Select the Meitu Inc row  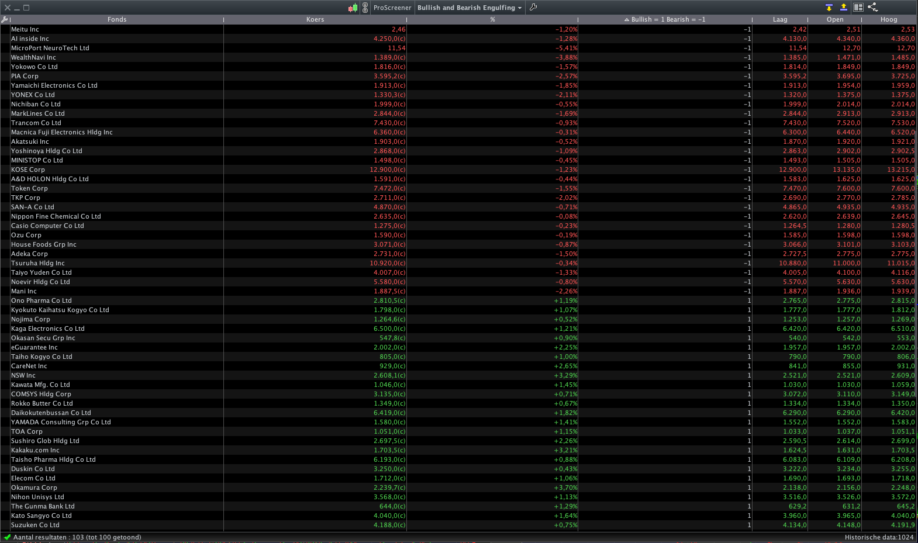[x=458, y=29]
